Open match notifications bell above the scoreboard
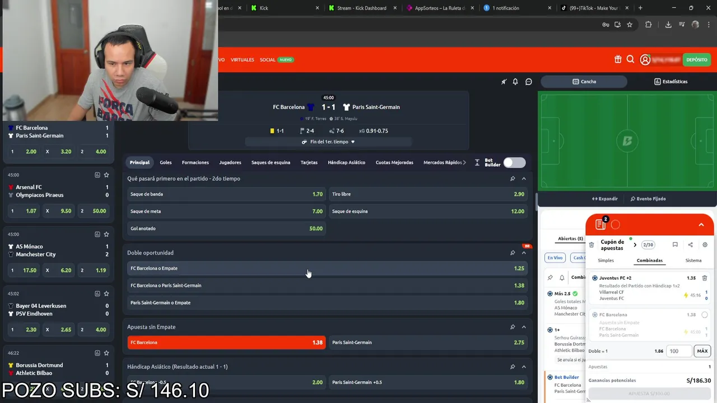This screenshot has height=403, width=717. coord(515,82)
